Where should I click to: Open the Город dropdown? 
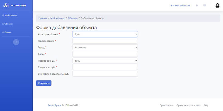pyautogui.click(x=105, y=47)
